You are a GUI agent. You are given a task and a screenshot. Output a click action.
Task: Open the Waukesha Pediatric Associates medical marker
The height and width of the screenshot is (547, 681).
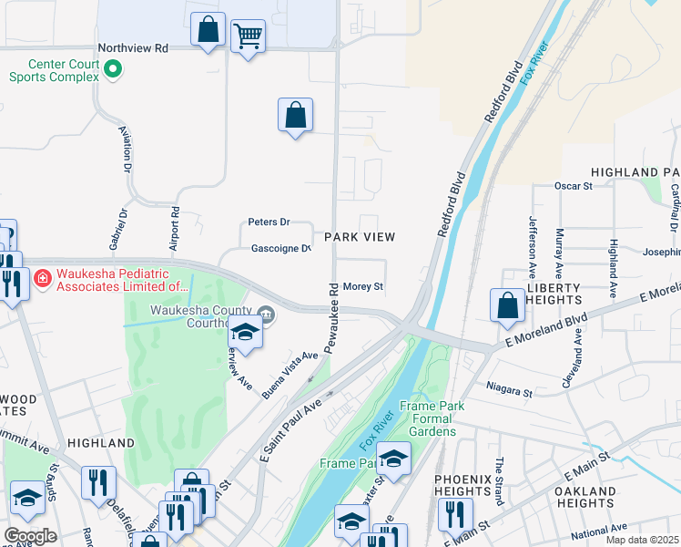coord(43,278)
